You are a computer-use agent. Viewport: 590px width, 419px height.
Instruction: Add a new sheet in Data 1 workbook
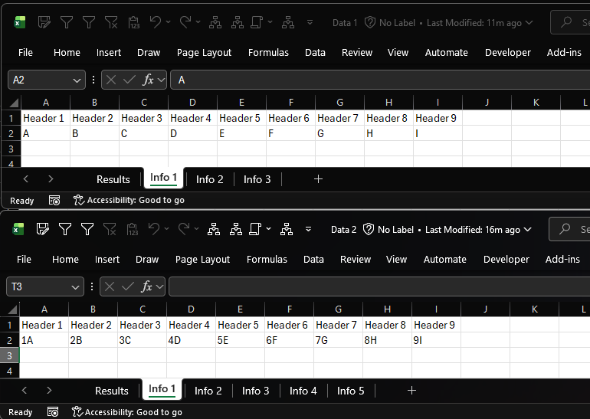tap(318, 179)
